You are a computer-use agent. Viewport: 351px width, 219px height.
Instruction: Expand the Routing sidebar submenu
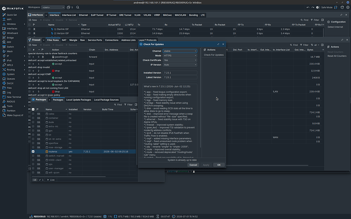24,70
